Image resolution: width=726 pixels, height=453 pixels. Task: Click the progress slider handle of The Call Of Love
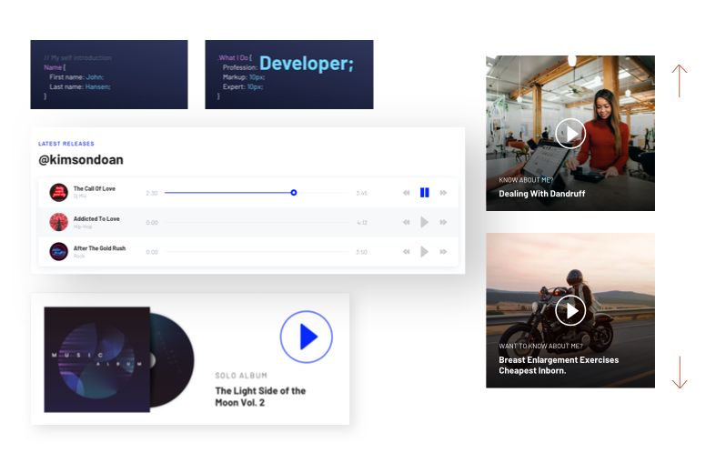(294, 193)
